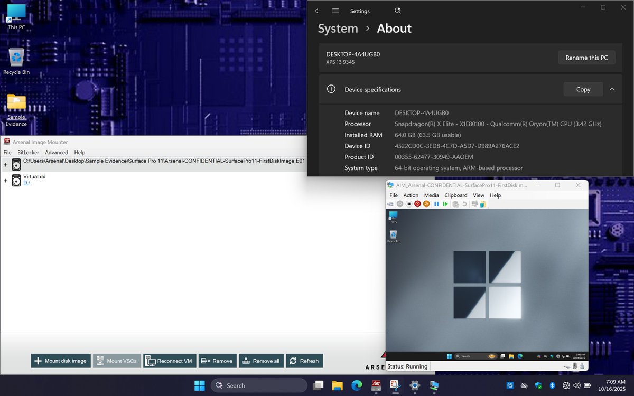Image resolution: width=634 pixels, height=396 pixels.
Task: Open volume control in system tray
Action: tap(577, 385)
